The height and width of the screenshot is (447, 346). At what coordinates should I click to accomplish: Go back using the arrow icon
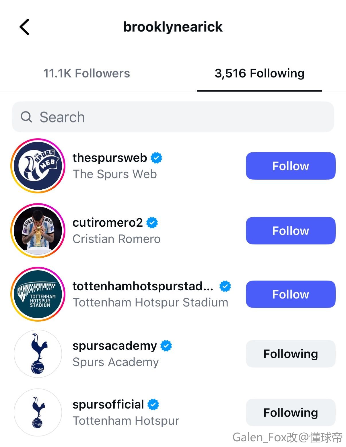coord(24,27)
